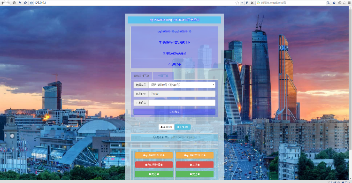Reload the page with the refresh icon
Screen dimensions: 352x183
14,3
